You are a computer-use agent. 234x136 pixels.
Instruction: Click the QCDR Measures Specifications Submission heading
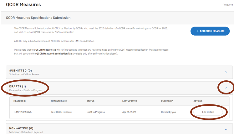(38, 18)
